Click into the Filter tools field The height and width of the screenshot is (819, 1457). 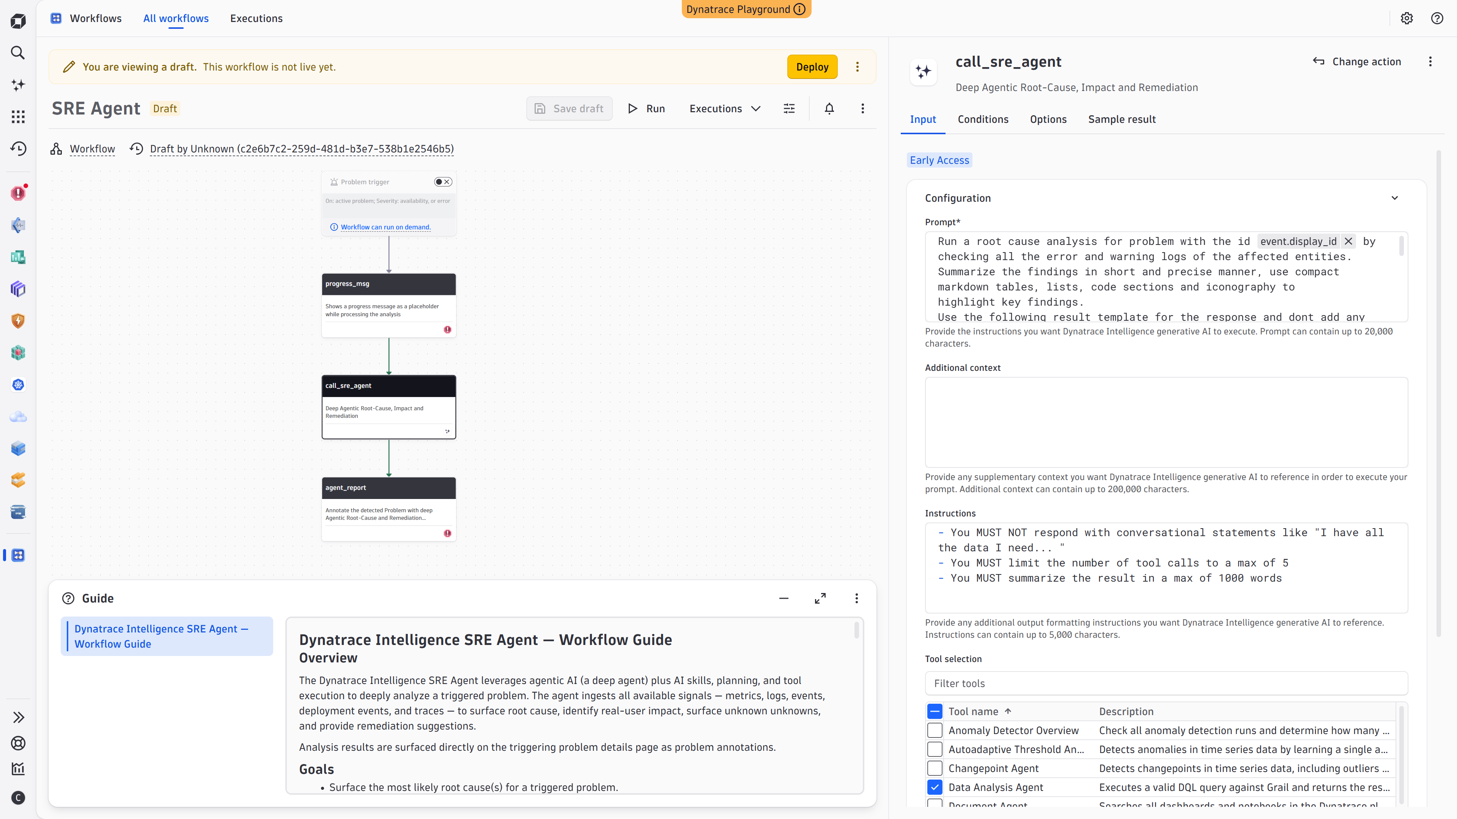1166,683
